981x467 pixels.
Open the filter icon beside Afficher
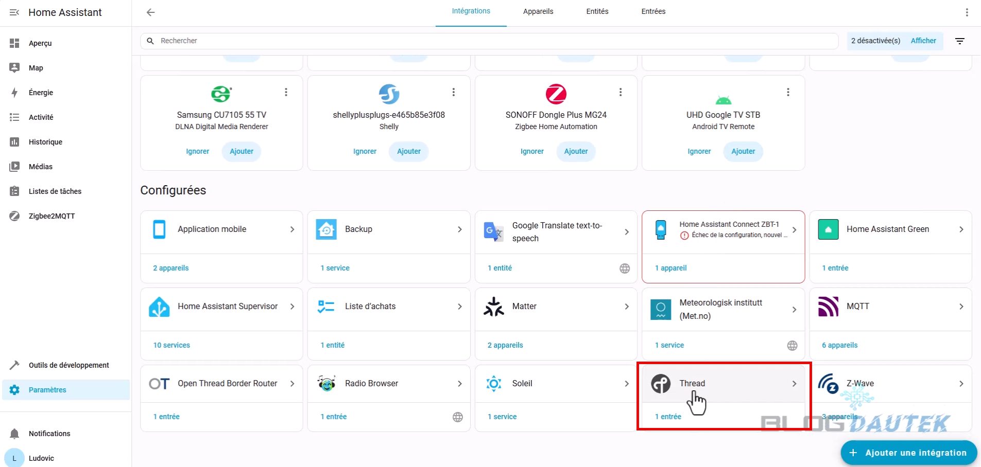pyautogui.click(x=960, y=41)
